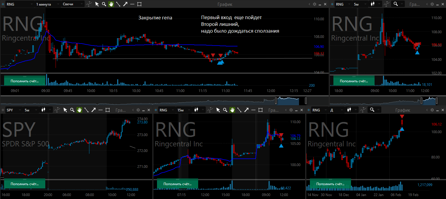This screenshot has height=199, width=446.
Task: Select the pan hand tool in the RNG 1-minute chart
Action: (x=111, y=4)
